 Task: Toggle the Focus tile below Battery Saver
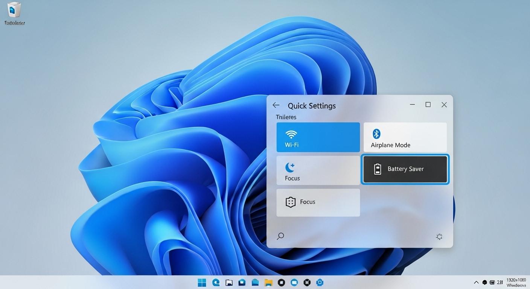(x=318, y=202)
